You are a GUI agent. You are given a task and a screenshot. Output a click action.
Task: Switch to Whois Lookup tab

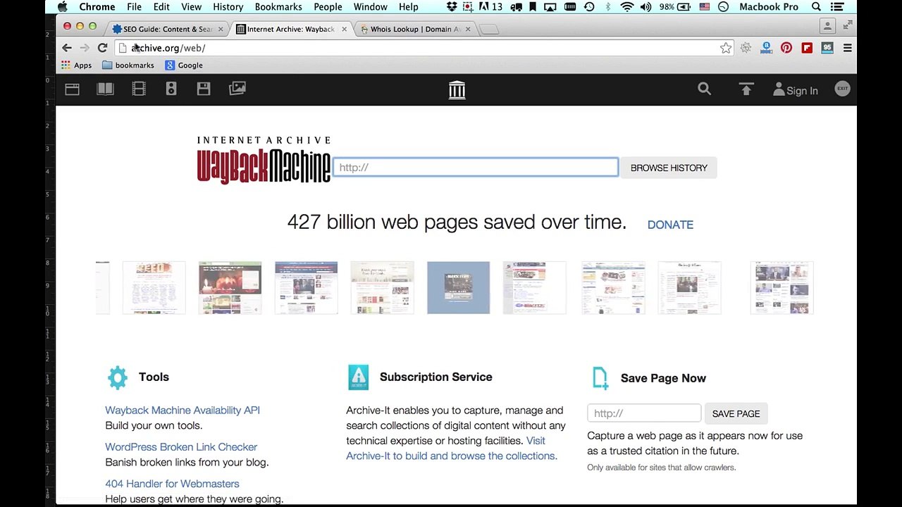(x=414, y=29)
